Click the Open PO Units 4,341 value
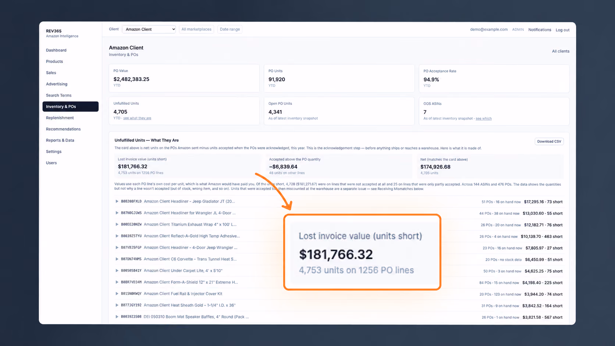This screenshot has width=615, height=346. (275, 112)
